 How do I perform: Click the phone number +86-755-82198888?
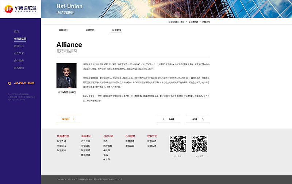coord(24,84)
